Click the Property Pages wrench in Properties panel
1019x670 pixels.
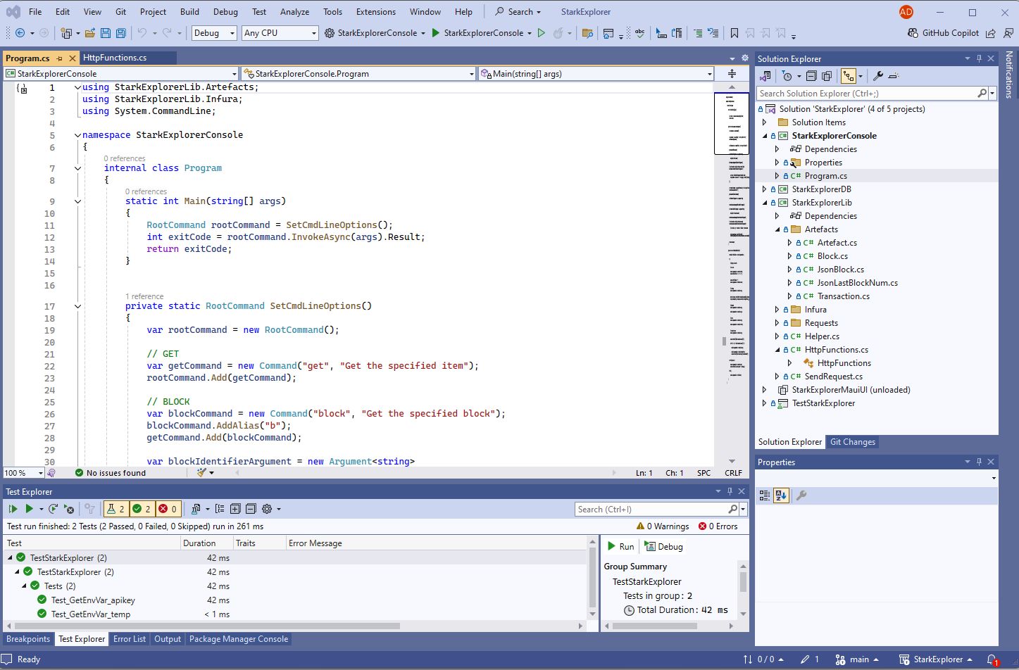(x=801, y=495)
